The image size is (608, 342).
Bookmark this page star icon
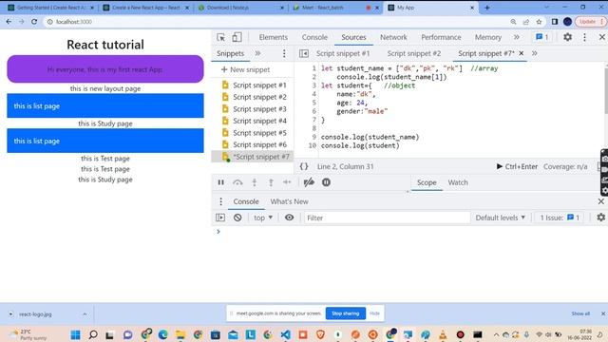539,22
